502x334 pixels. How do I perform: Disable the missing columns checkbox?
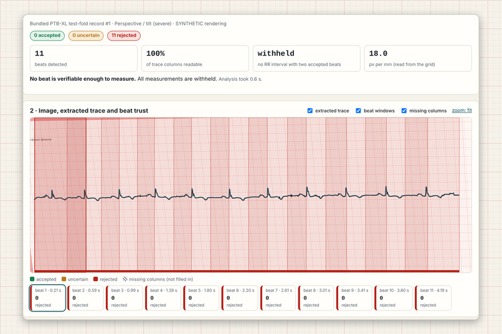[x=404, y=111]
